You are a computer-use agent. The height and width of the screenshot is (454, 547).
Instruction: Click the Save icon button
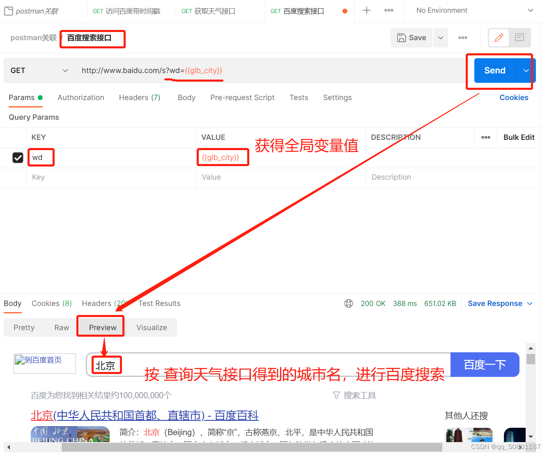[x=411, y=37]
